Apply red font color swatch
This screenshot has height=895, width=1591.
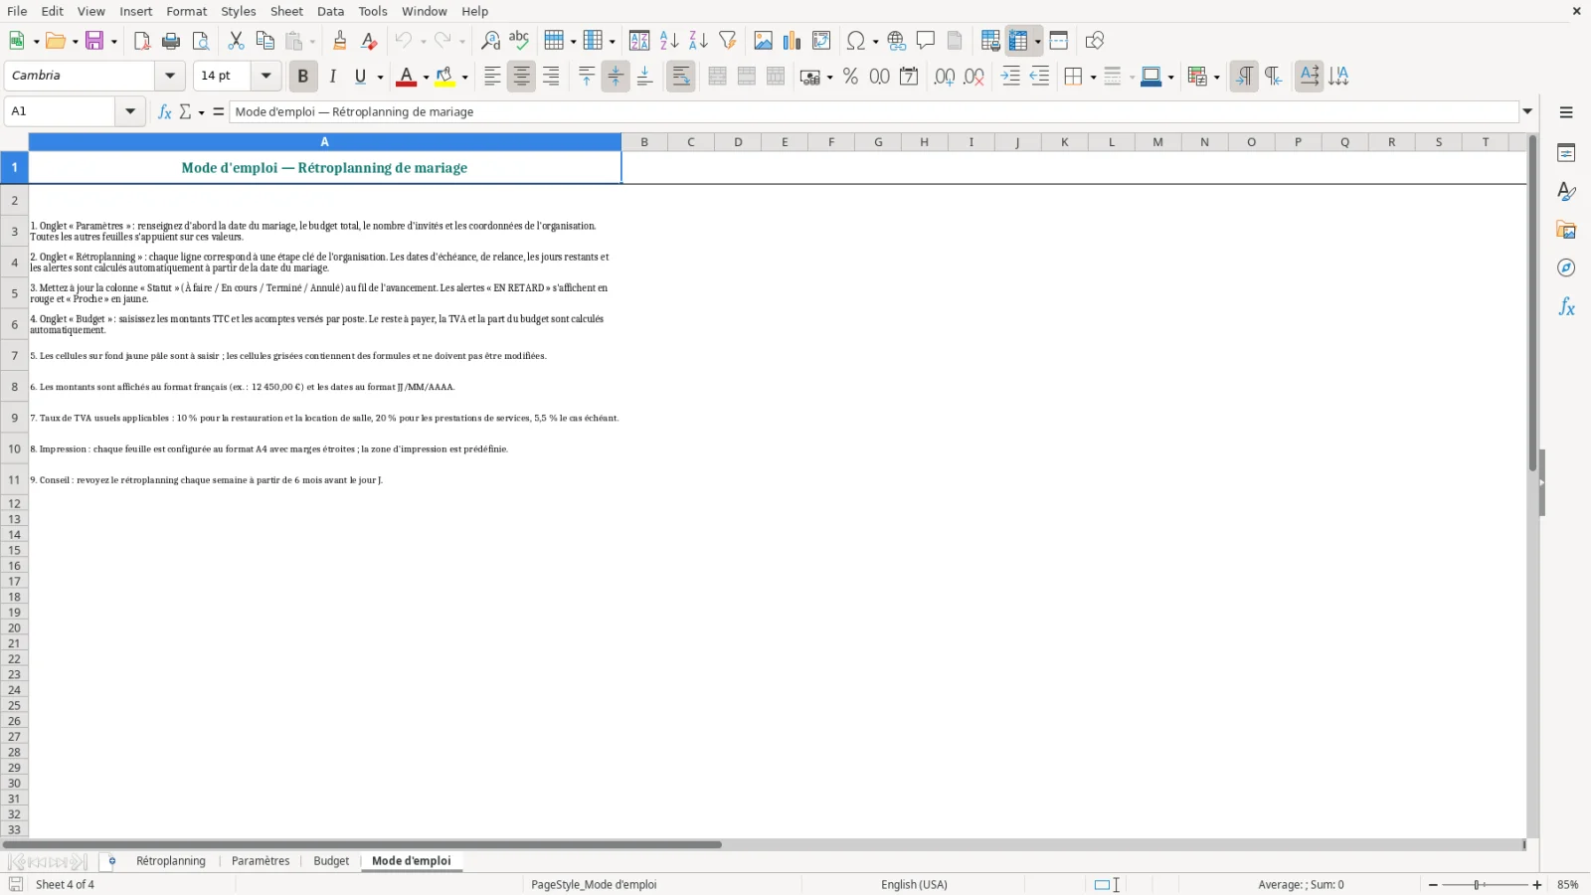[x=406, y=77]
